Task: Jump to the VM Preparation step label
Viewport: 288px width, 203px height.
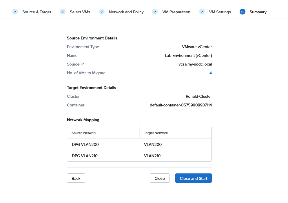Action: (176, 12)
